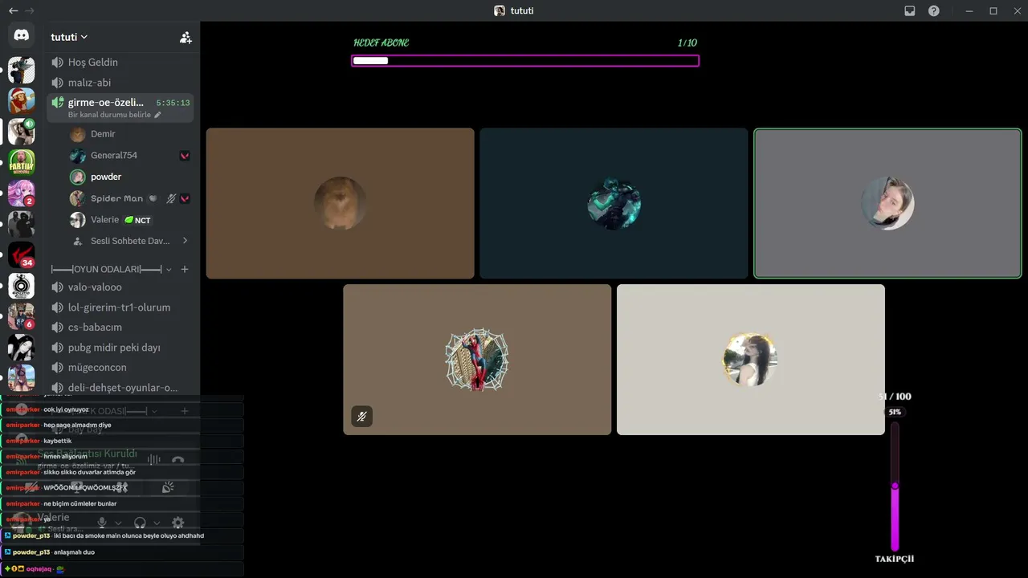This screenshot has height=578, width=1028.
Task: Open the Santa hat avatar server
Action: (x=22, y=100)
